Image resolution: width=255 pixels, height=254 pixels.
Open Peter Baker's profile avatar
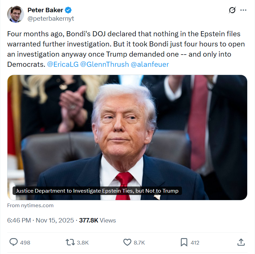pos(16,14)
